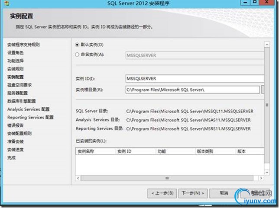Open the 安装规则 step

(x=15, y=69)
